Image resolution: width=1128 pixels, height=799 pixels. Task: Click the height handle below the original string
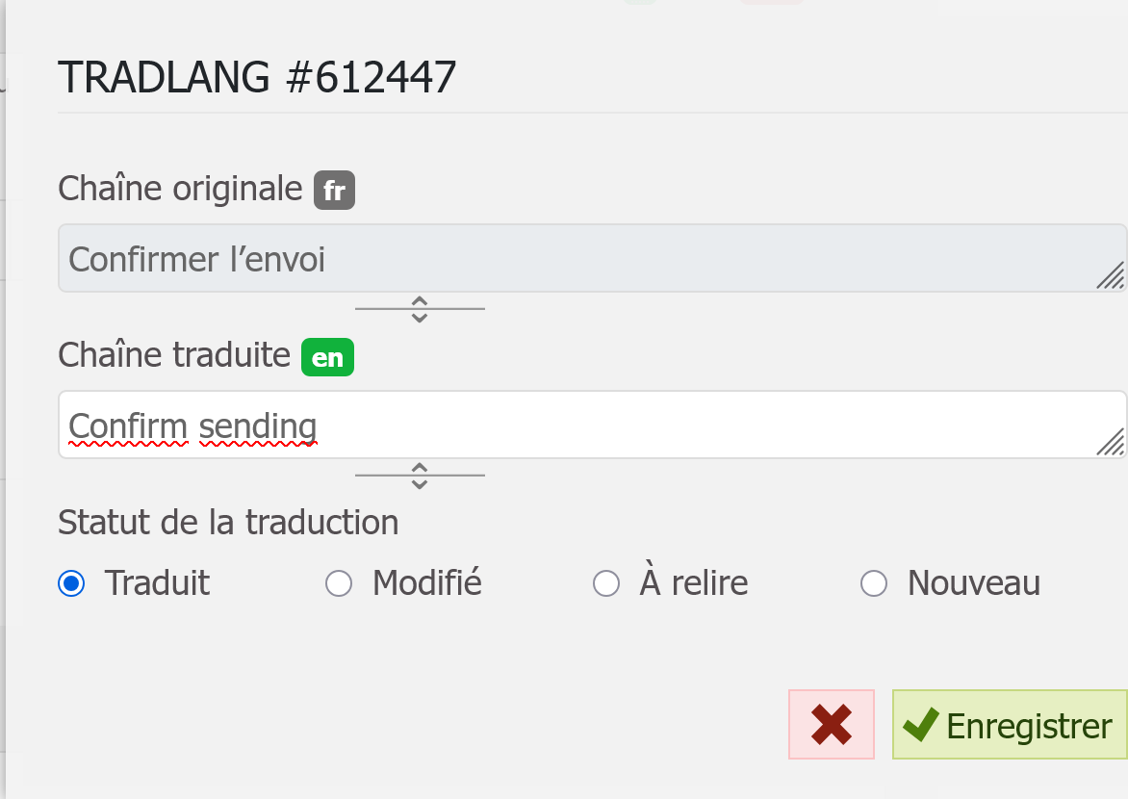[420, 309]
